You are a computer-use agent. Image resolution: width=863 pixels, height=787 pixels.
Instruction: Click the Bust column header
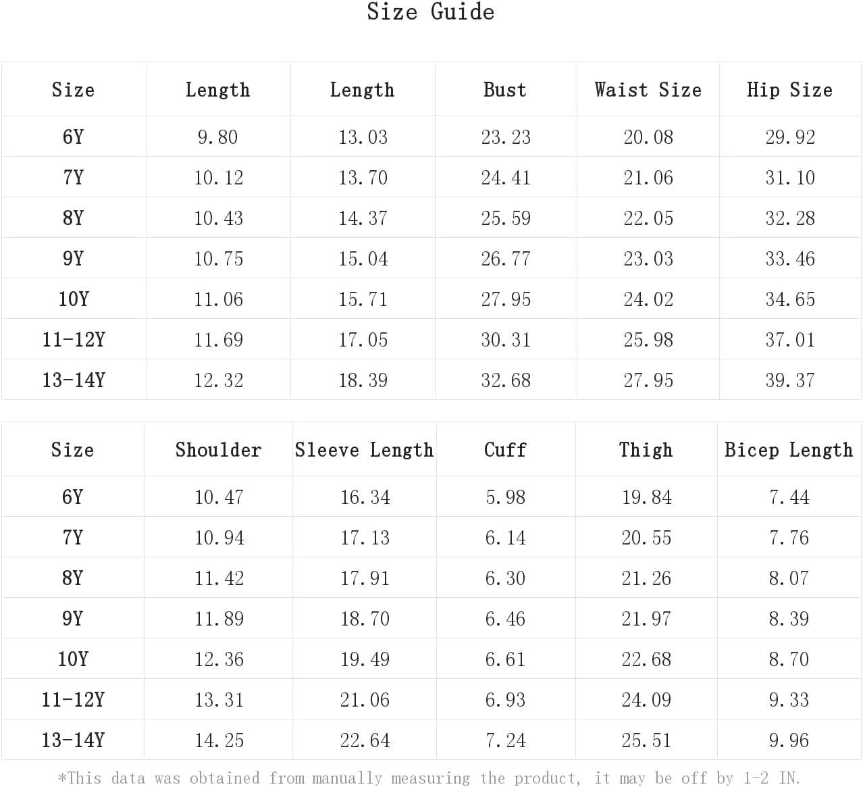[505, 90]
